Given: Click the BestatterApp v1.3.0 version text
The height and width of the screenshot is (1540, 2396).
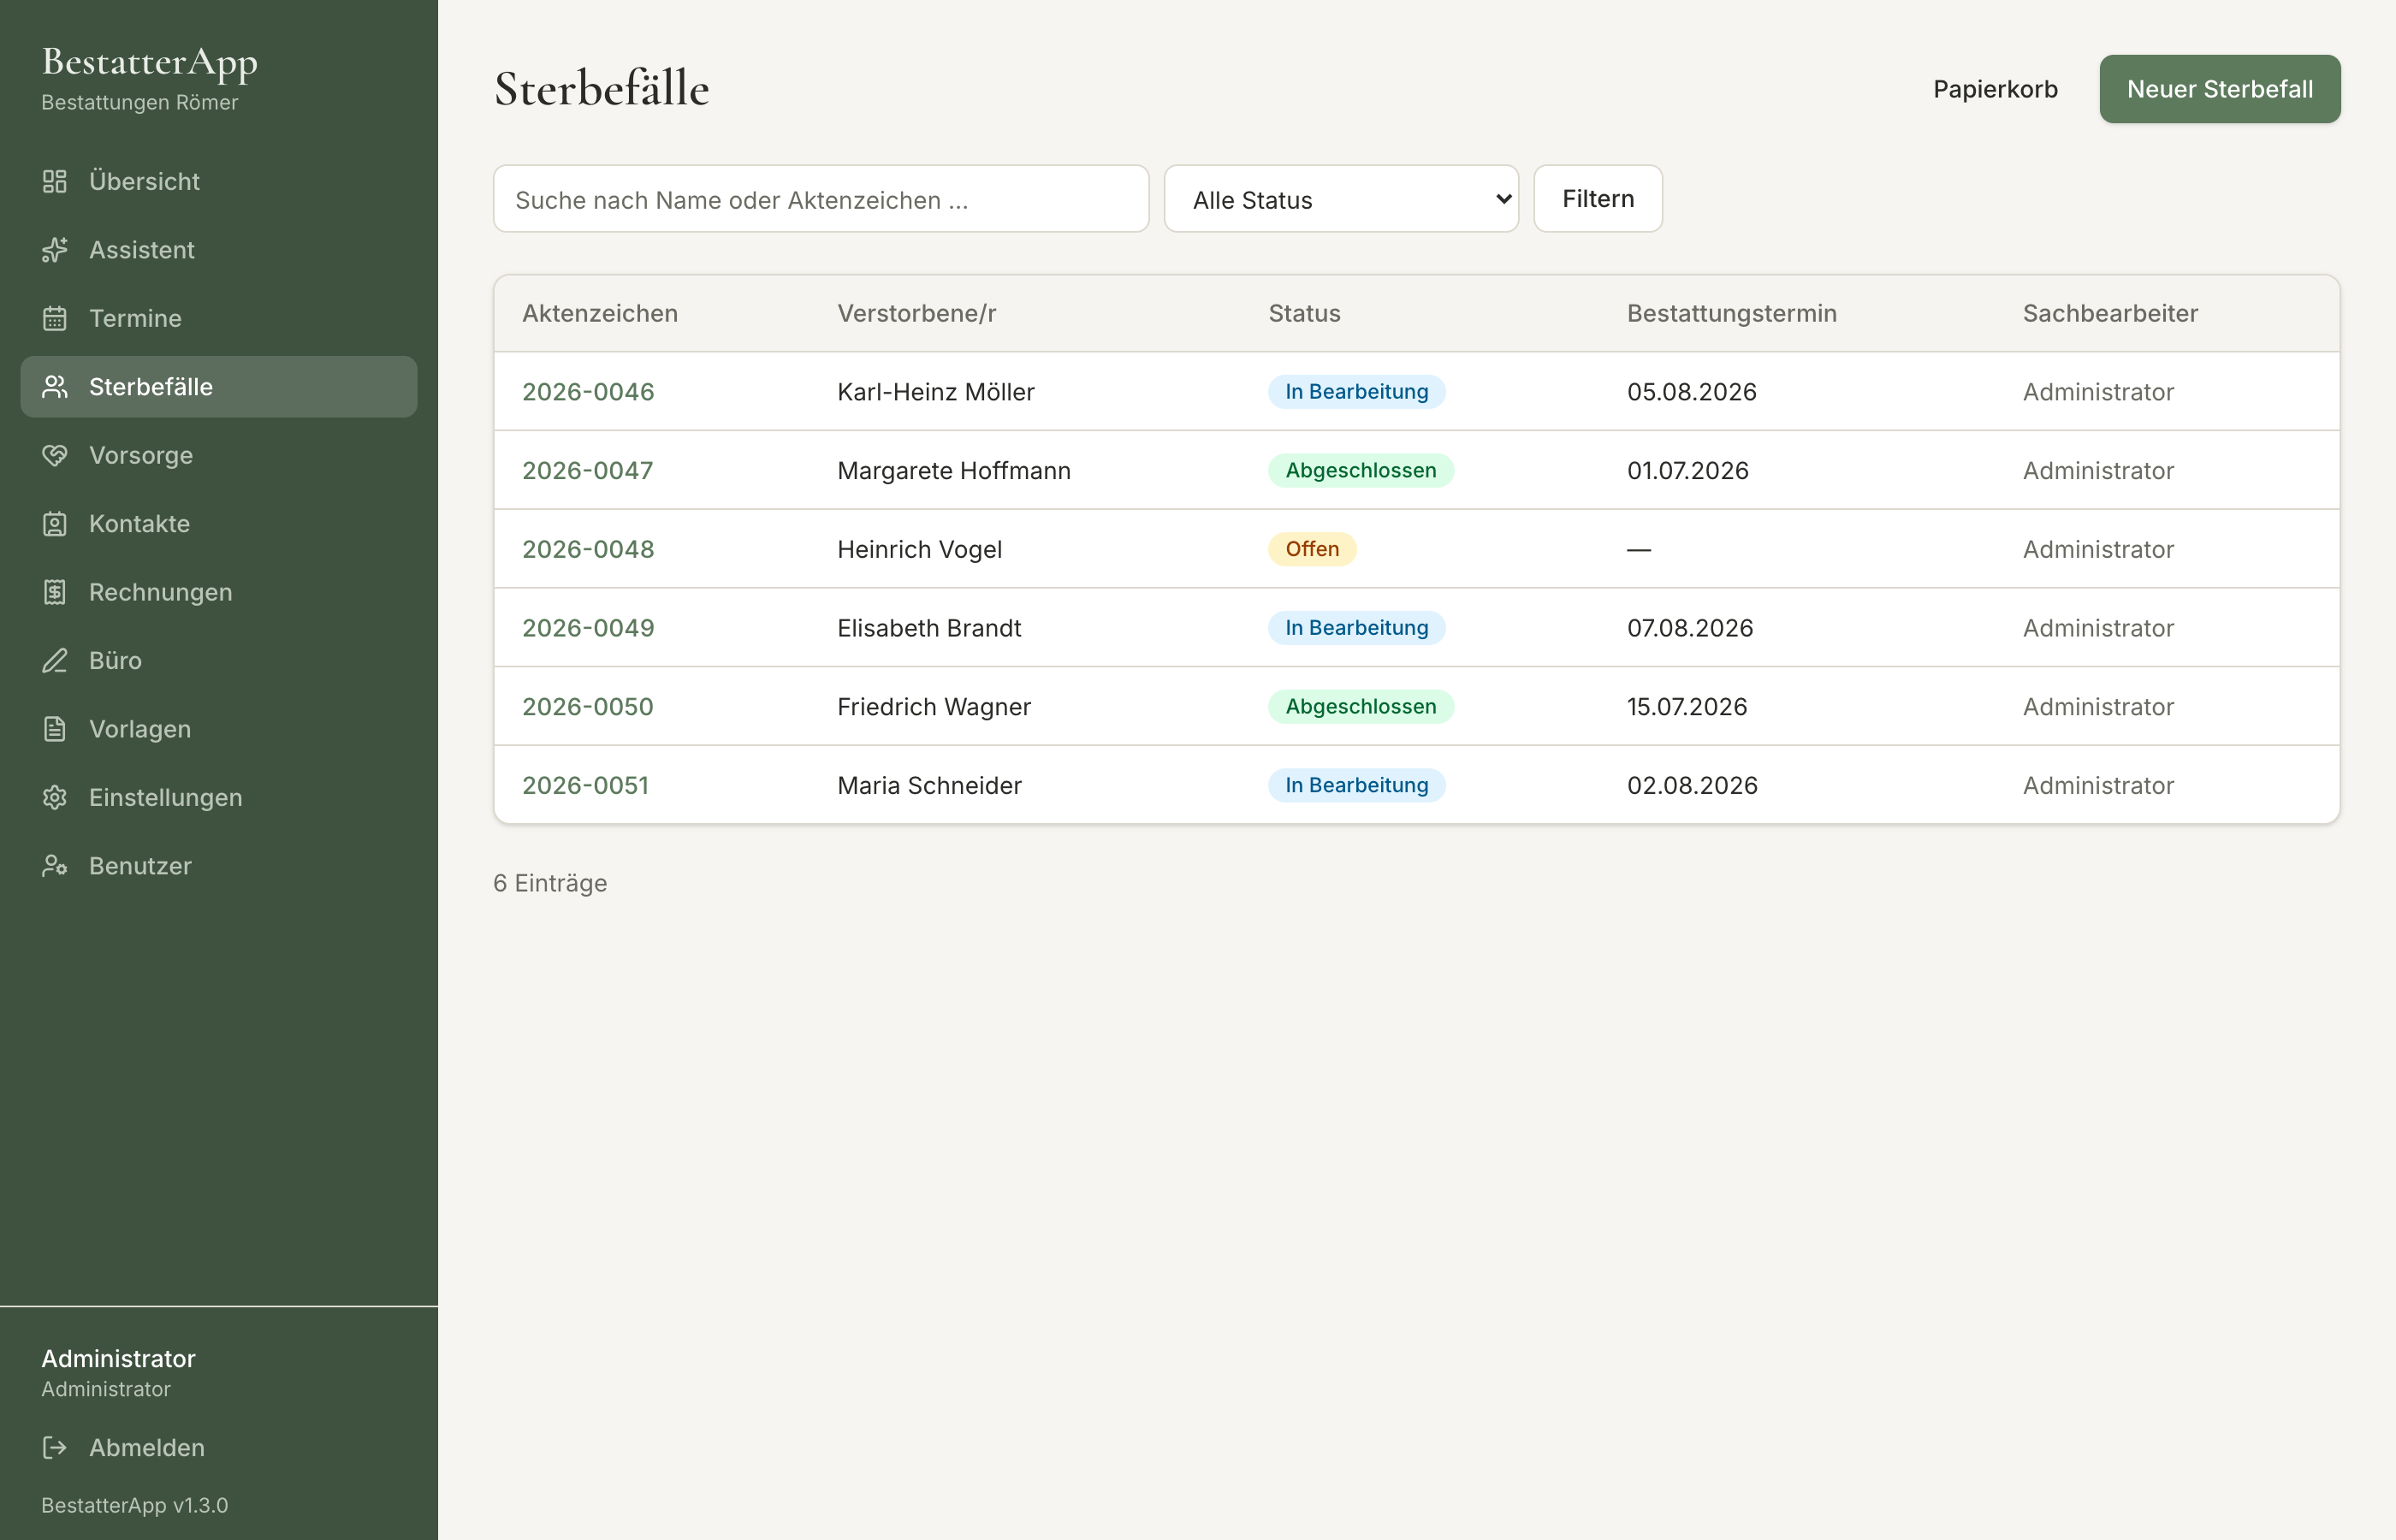Looking at the screenshot, I should click(135, 1505).
